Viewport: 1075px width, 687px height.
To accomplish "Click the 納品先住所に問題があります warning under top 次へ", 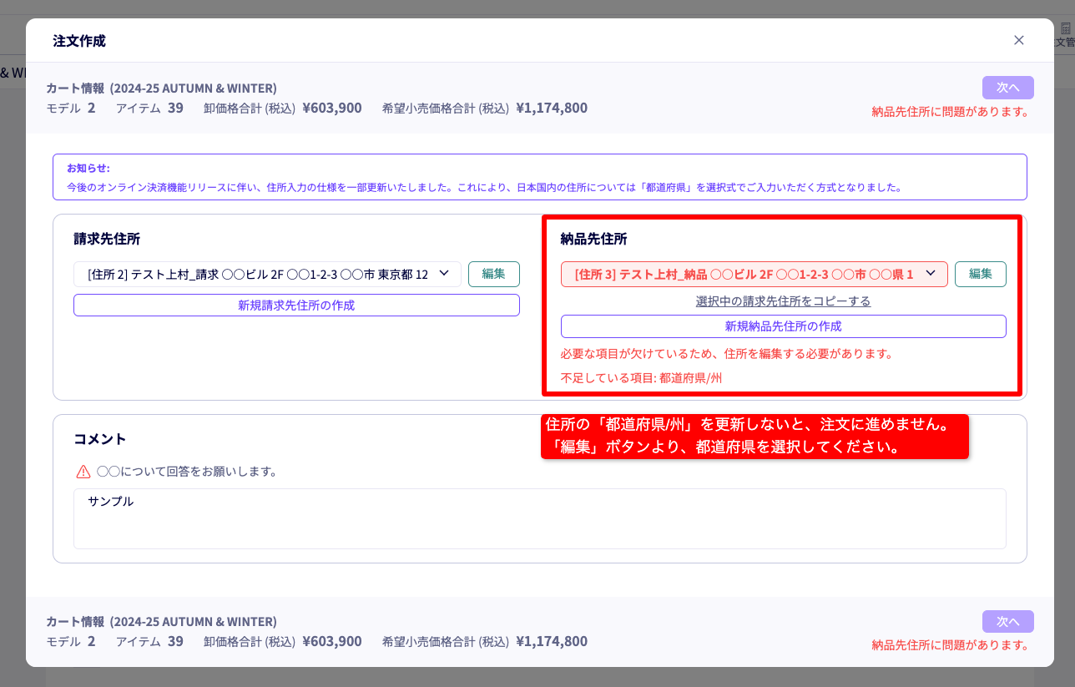I will [950, 111].
